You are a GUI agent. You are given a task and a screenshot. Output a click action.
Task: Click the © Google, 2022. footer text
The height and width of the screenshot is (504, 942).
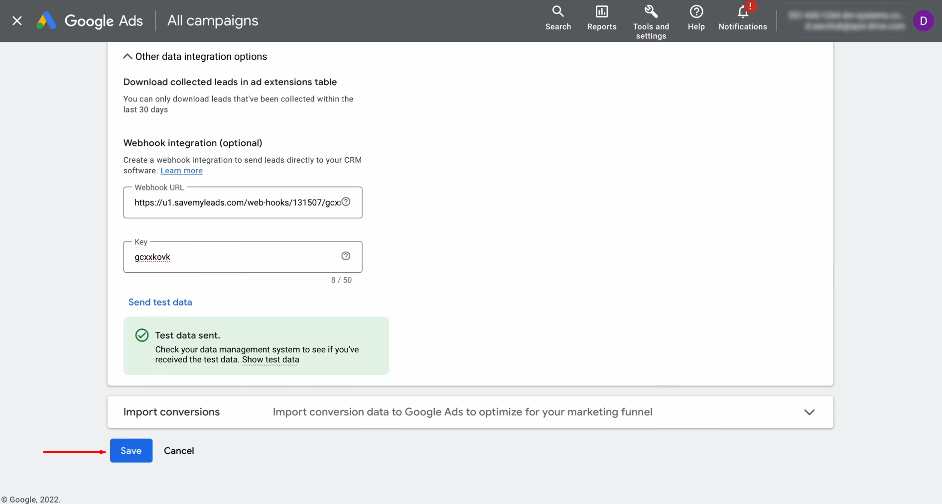pos(30,500)
